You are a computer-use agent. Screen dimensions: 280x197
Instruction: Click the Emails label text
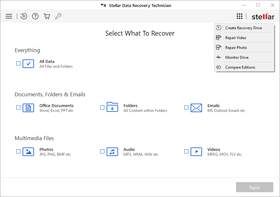[213, 106]
